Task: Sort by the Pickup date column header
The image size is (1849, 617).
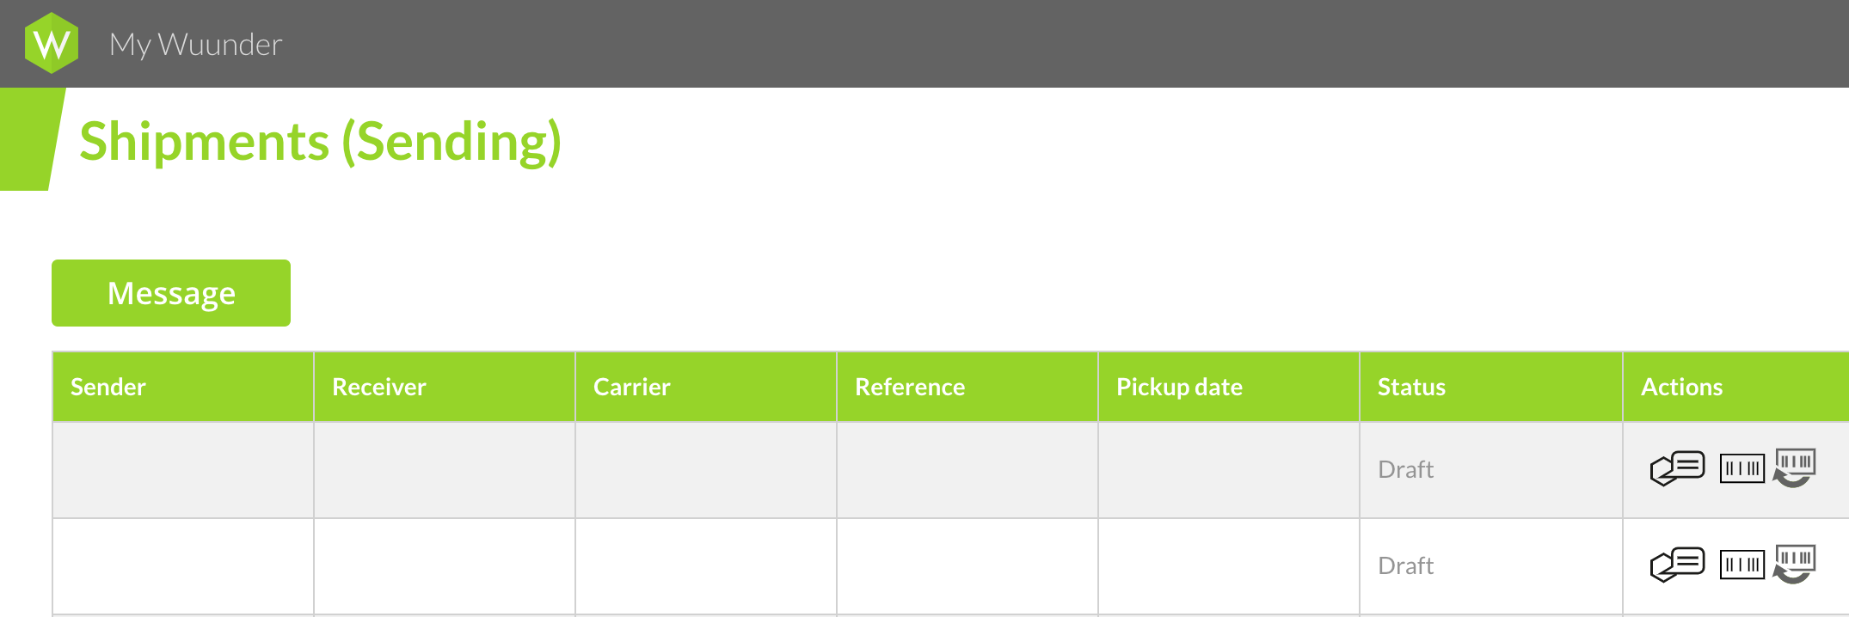Action: [1179, 388]
